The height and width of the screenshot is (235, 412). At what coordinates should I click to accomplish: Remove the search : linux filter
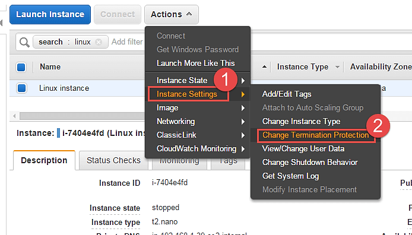coord(99,42)
